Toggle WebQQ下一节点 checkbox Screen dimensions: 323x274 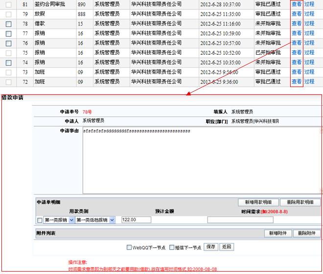[x=129, y=248]
